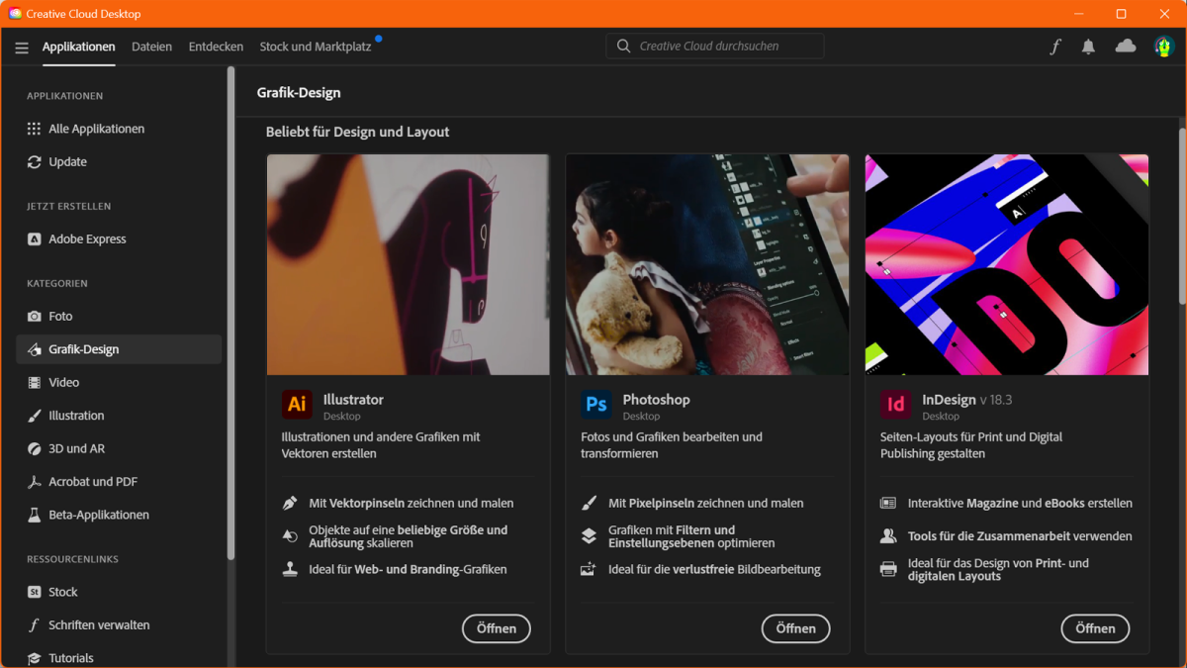Click the sidebar vertical scrollbar

(x=230, y=314)
